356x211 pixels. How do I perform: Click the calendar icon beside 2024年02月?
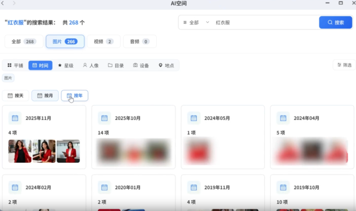[x=15, y=187]
